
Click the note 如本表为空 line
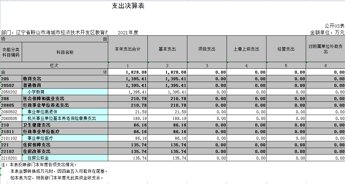click(57, 178)
